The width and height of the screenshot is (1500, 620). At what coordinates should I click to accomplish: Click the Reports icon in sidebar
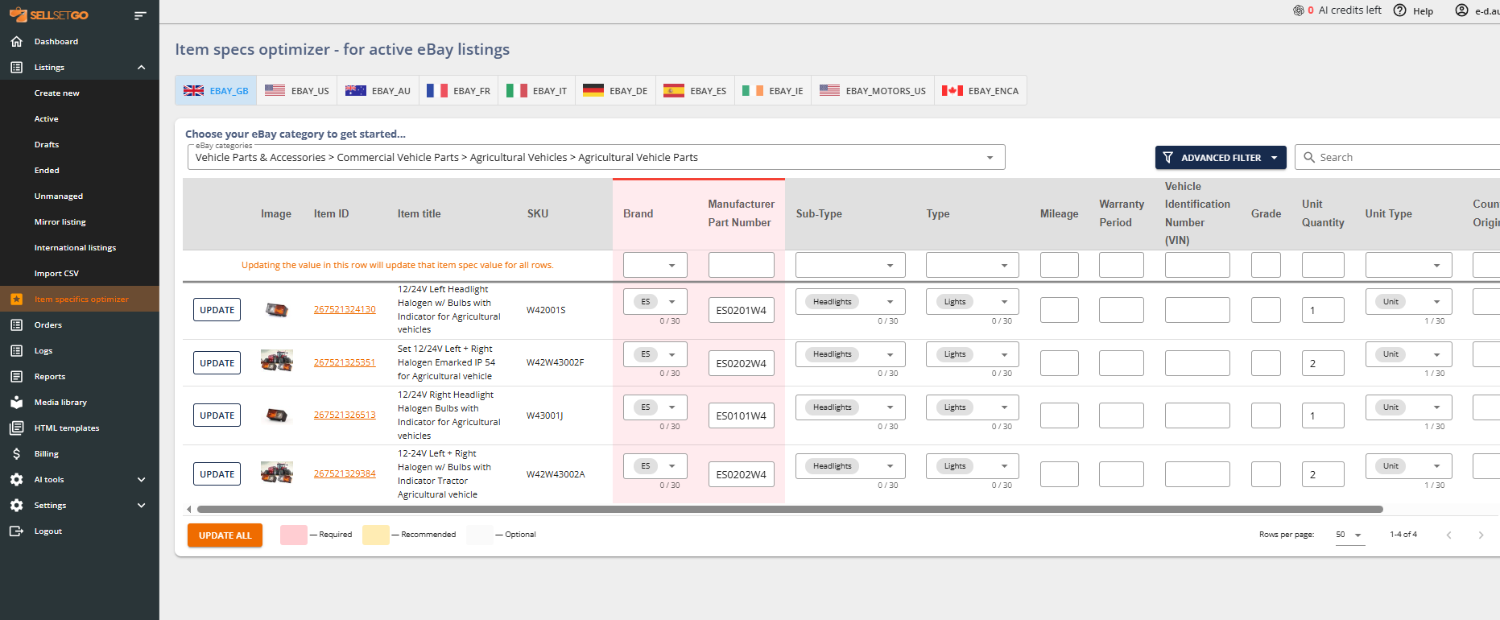tap(16, 376)
